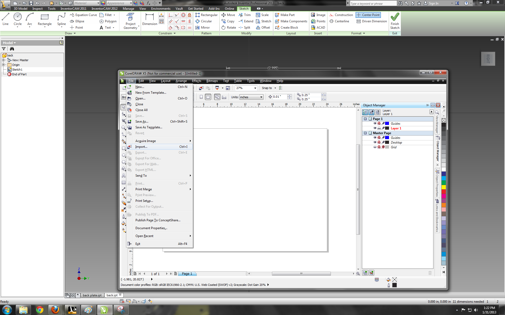Click CorelDRAW zoom navigator magnifier icon
The image size is (505, 315).
pyautogui.click(x=358, y=274)
